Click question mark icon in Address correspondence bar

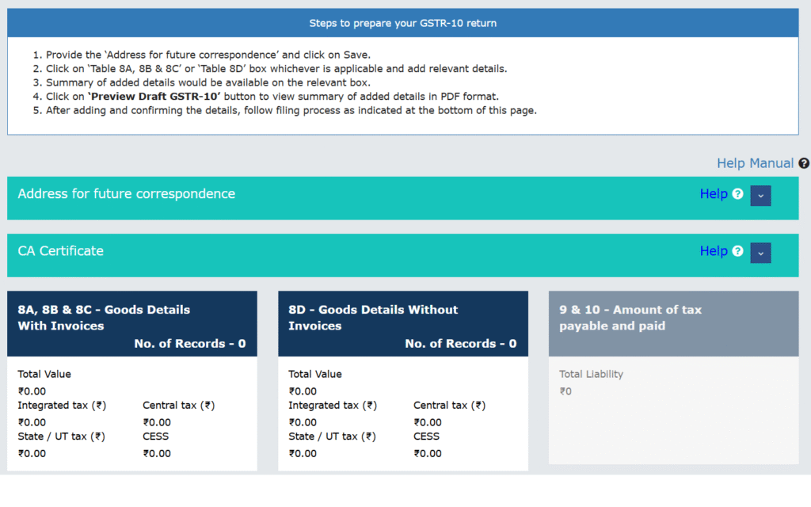738,194
